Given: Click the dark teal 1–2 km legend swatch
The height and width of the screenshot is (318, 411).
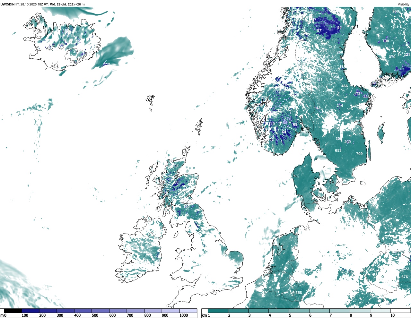Looking at the screenshot, I should (218, 311).
